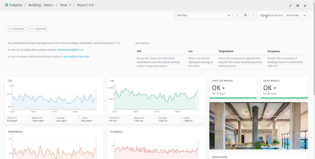Expand the Room Monitor OK status arrow
This screenshot has height=159, width=315.
(275, 88)
